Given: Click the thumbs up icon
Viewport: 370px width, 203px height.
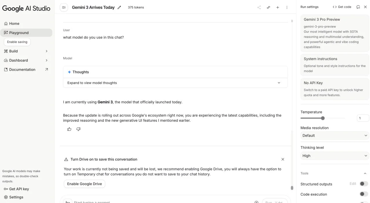Looking at the screenshot, I should tap(69, 129).
